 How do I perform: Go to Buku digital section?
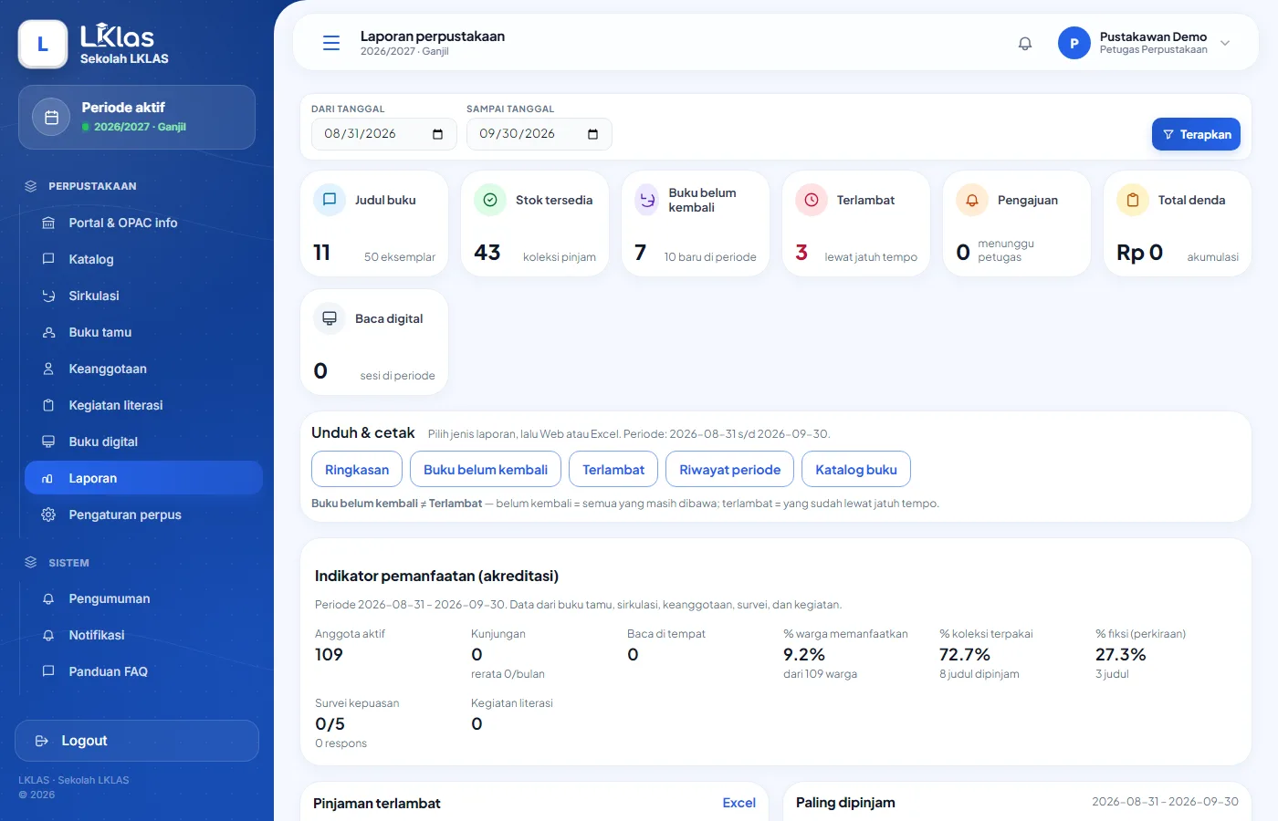143,442
